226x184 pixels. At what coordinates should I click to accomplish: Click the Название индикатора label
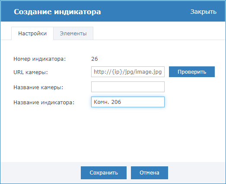(x=44, y=103)
